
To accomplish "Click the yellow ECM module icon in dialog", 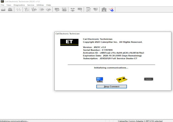I will [x=122, y=79].
